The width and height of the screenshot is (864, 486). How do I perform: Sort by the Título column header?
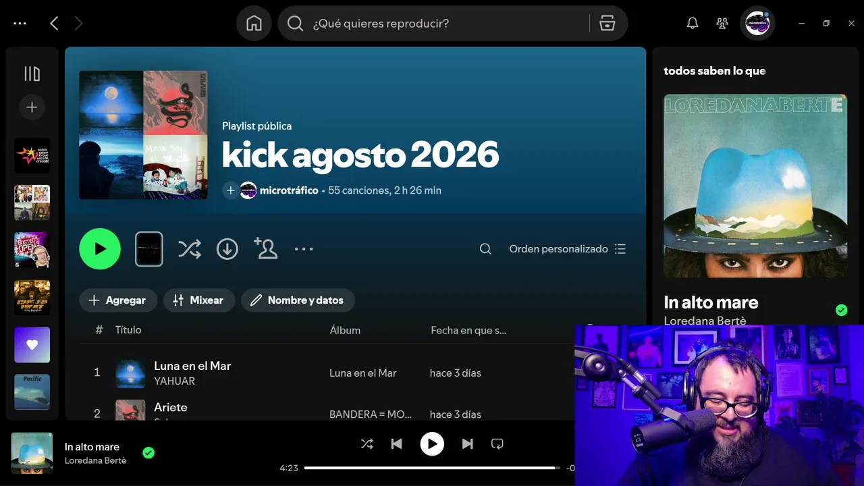(128, 330)
